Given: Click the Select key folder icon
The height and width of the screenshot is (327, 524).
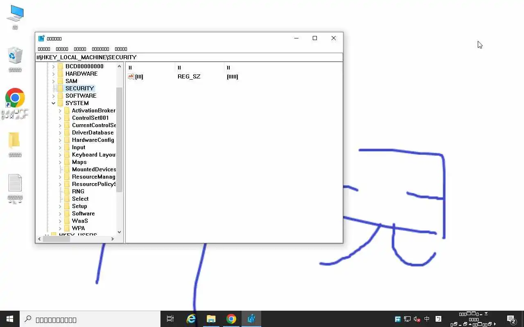Looking at the screenshot, I should [x=67, y=199].
